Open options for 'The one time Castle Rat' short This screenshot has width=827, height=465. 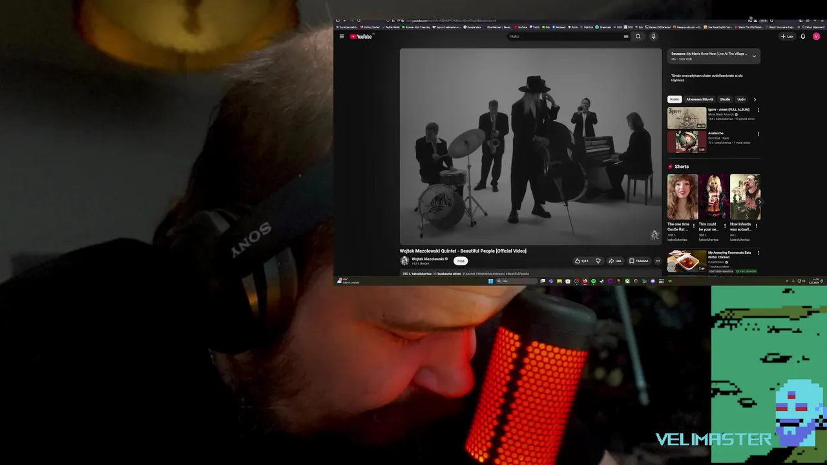(x=694, y=226)
